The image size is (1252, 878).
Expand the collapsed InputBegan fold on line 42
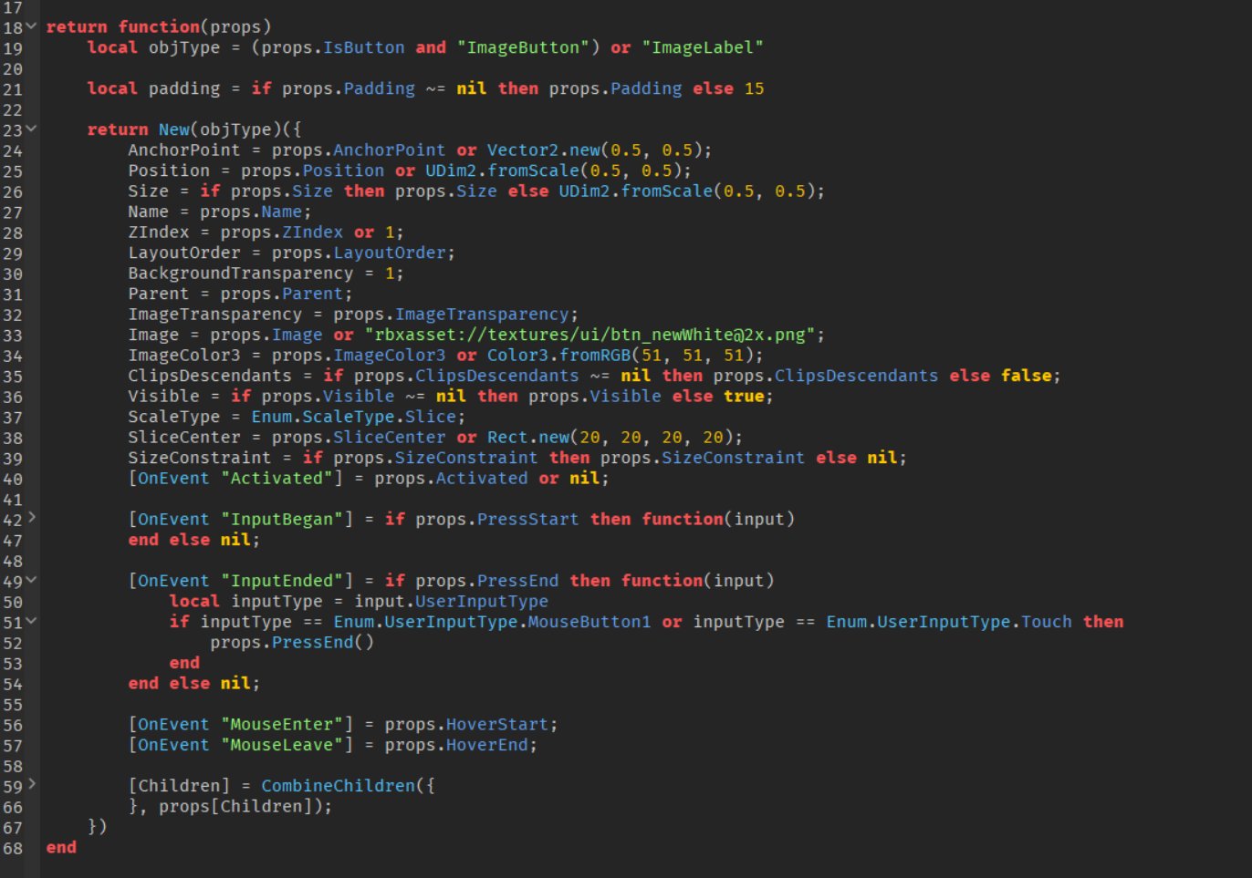click(x=32, y=519)
